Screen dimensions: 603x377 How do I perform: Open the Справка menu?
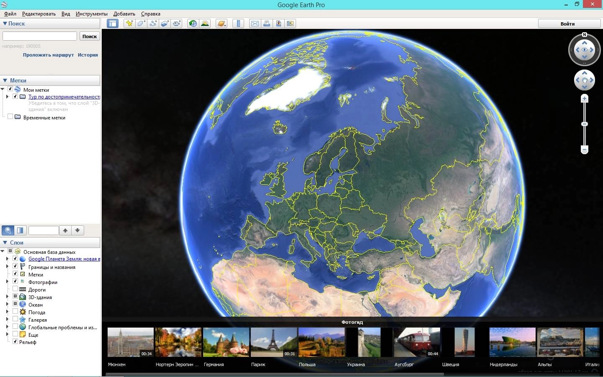(x=151, y=14)
